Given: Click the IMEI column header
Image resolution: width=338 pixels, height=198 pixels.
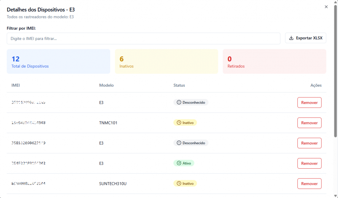Looking at the screenshot, I should pos(16,85).
